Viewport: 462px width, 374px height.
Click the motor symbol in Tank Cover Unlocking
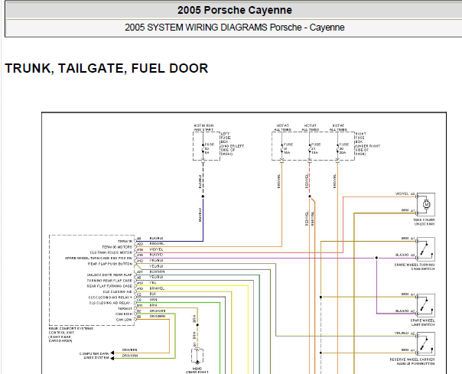426,204
